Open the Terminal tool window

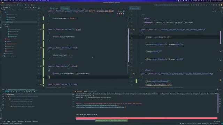28,121
